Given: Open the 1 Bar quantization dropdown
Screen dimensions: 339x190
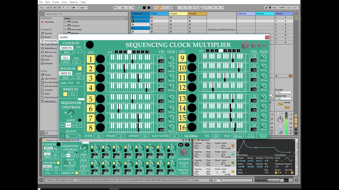Looking at the screenshot, I should [83, 8].
